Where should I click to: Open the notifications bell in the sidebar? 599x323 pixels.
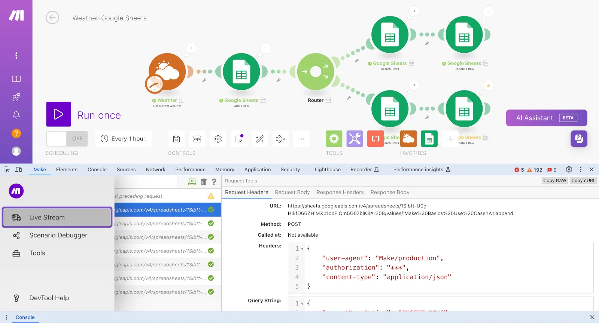16,115
